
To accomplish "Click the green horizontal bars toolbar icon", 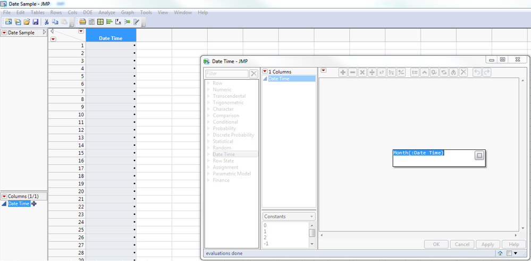I will [109, 22].
